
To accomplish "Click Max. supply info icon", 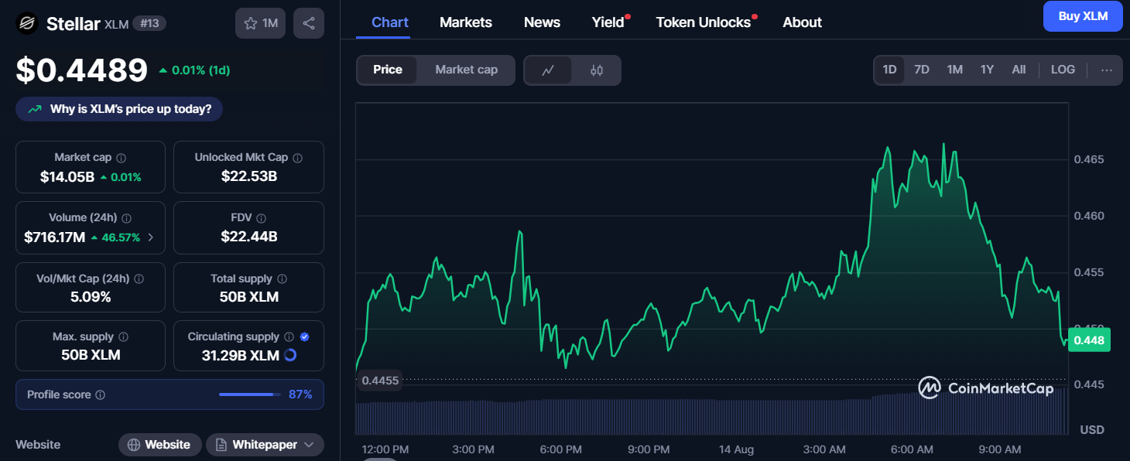I will click(x=124, y=337).
